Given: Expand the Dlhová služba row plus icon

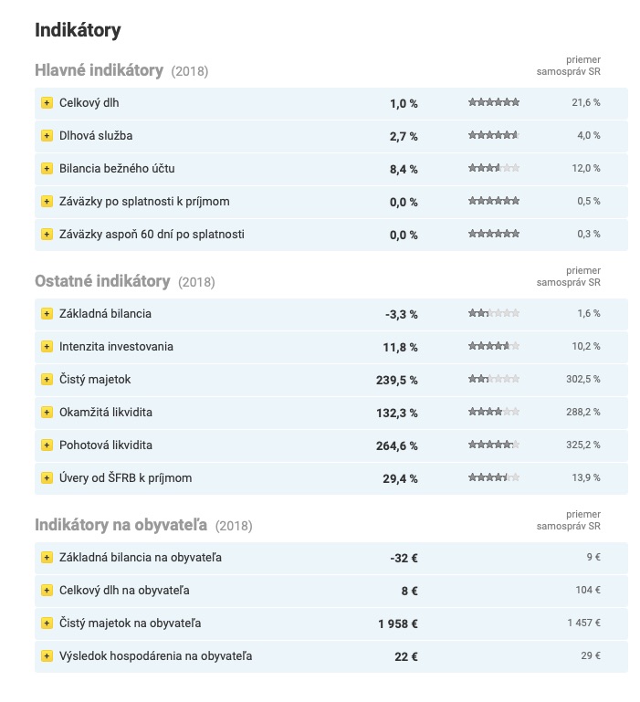Looking at the screenshot, I should pyautogui.click(x=47, y=136).
